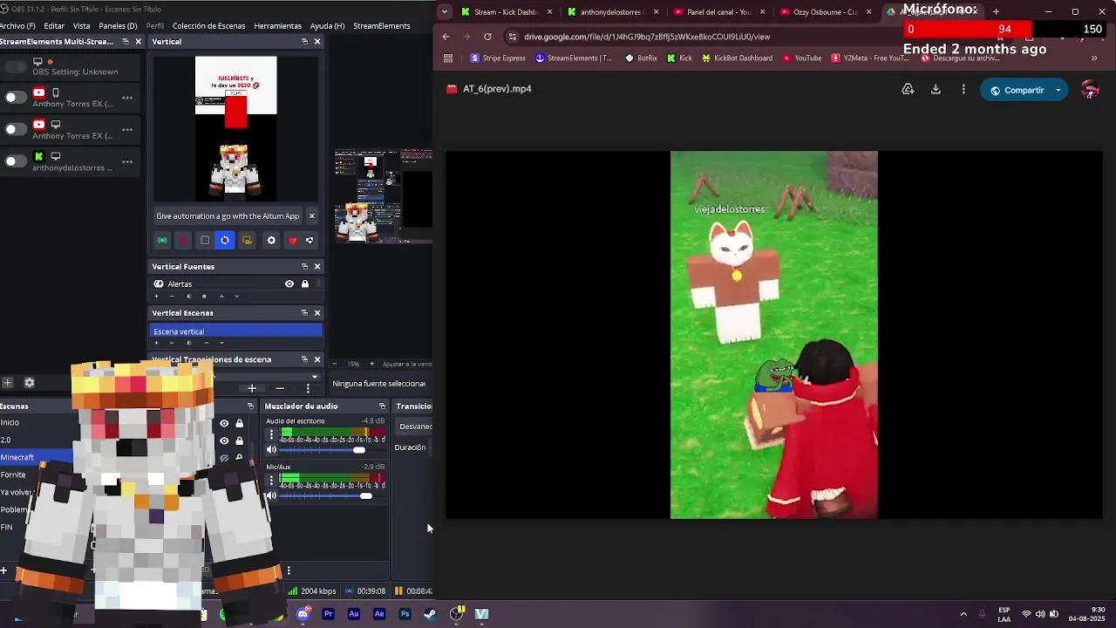Click the yellow camera icon in Vertical dock
This screenshot has height=628, width=1116.
coord(247,240)
